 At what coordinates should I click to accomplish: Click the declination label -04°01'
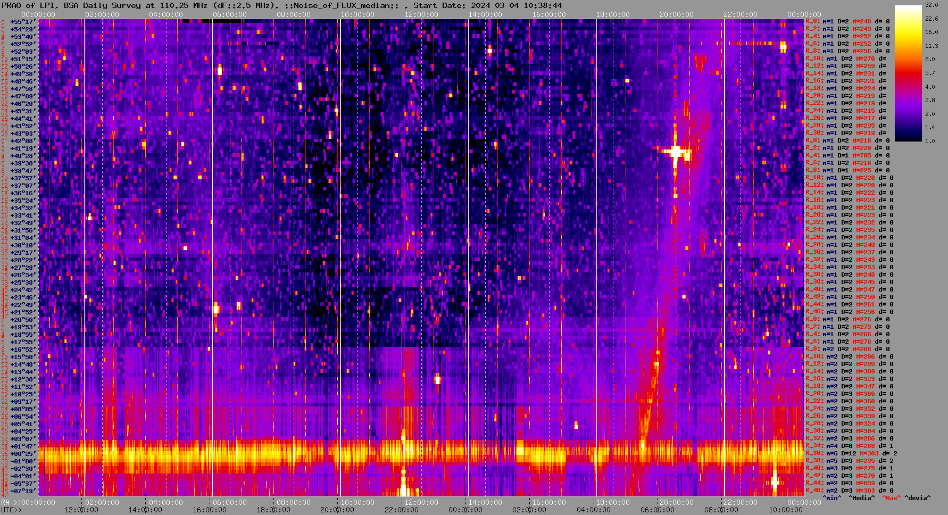coord(23,476)
